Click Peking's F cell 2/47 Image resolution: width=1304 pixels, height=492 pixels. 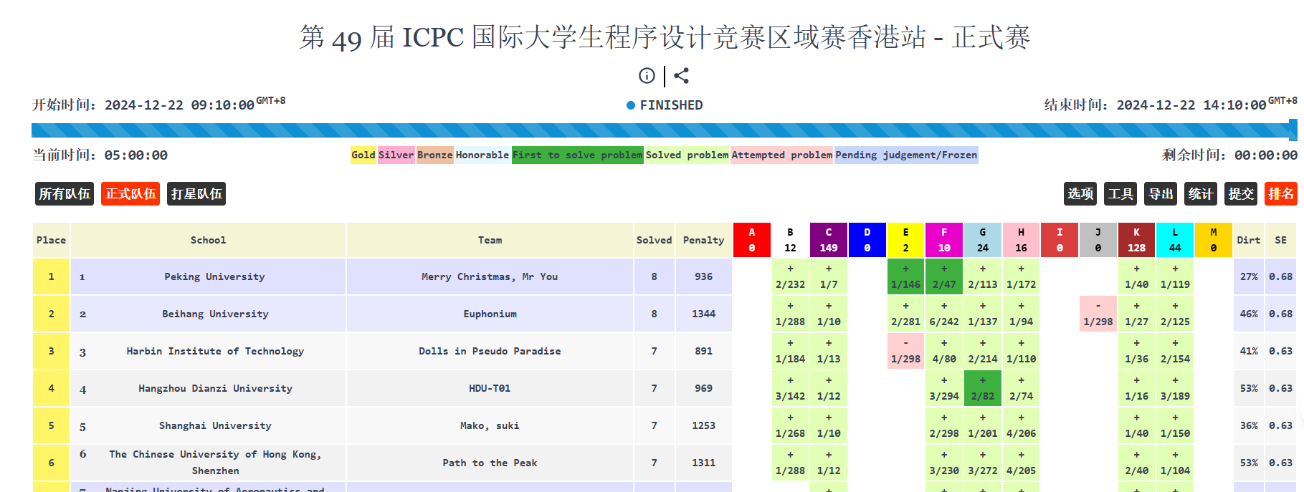944,276
